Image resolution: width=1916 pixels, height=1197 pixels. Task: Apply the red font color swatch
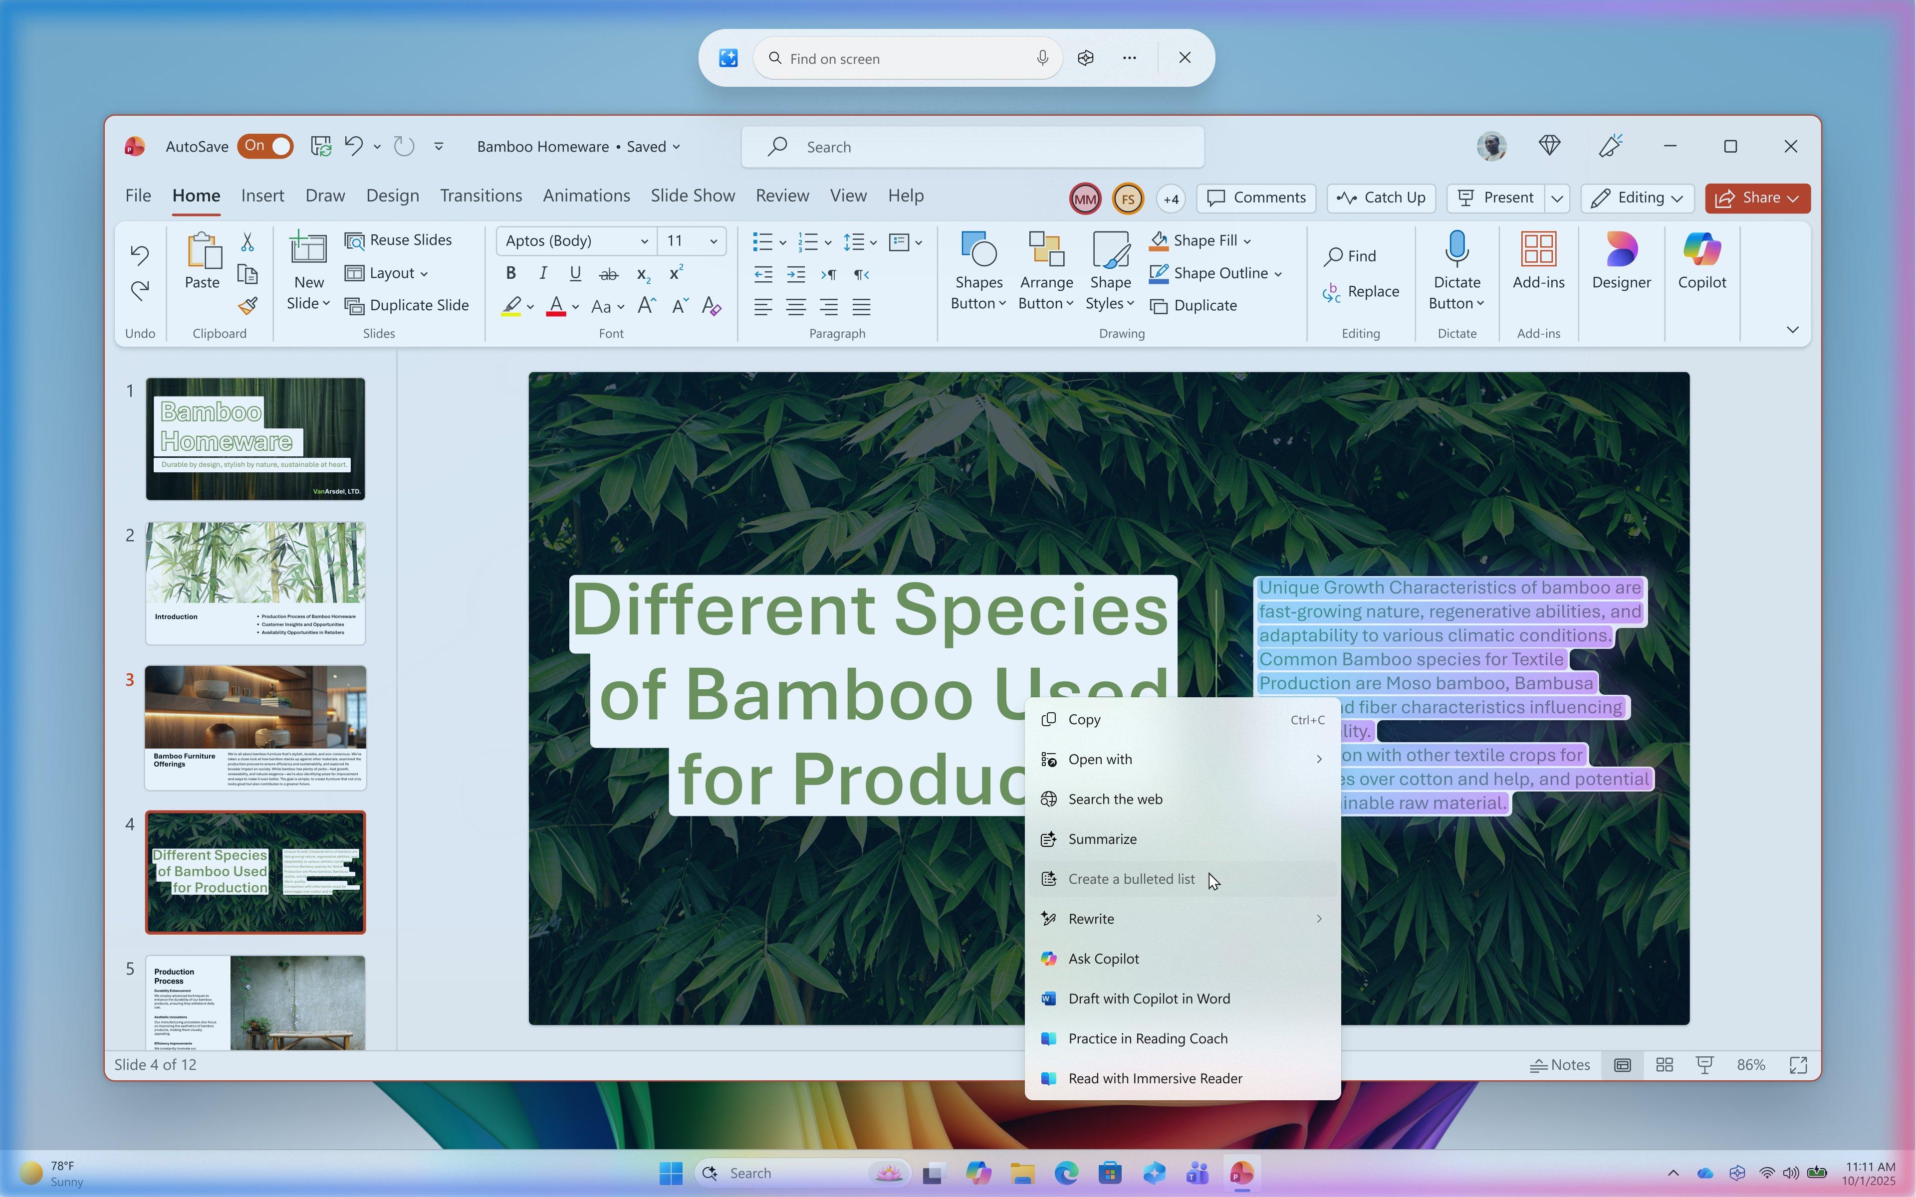556,306
